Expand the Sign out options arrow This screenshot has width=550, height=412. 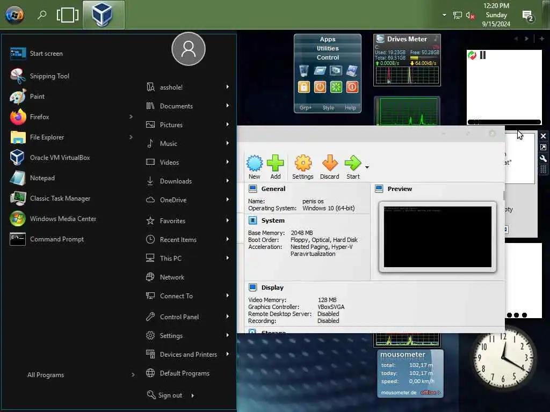[193, 395]
